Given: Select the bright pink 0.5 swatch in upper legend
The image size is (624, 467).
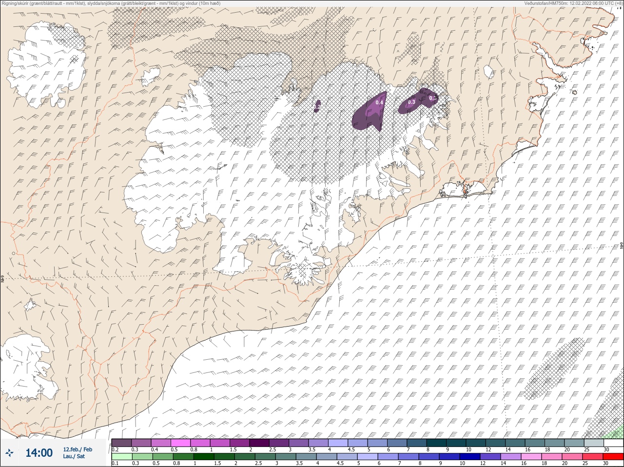Looking at the screenshot, I should coord(180,443).
